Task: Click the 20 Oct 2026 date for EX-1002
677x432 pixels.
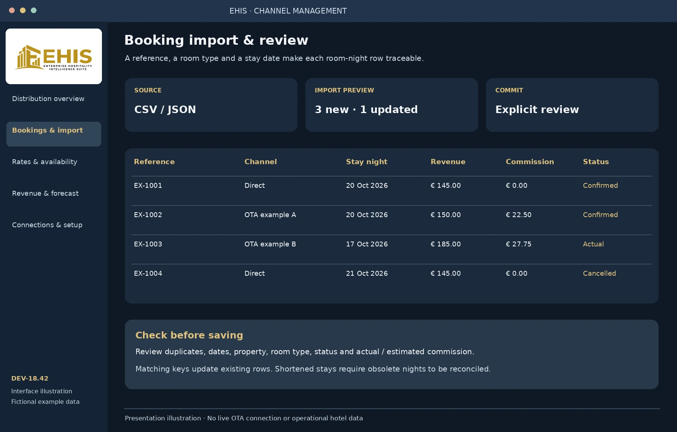Action: coord(367,215)
